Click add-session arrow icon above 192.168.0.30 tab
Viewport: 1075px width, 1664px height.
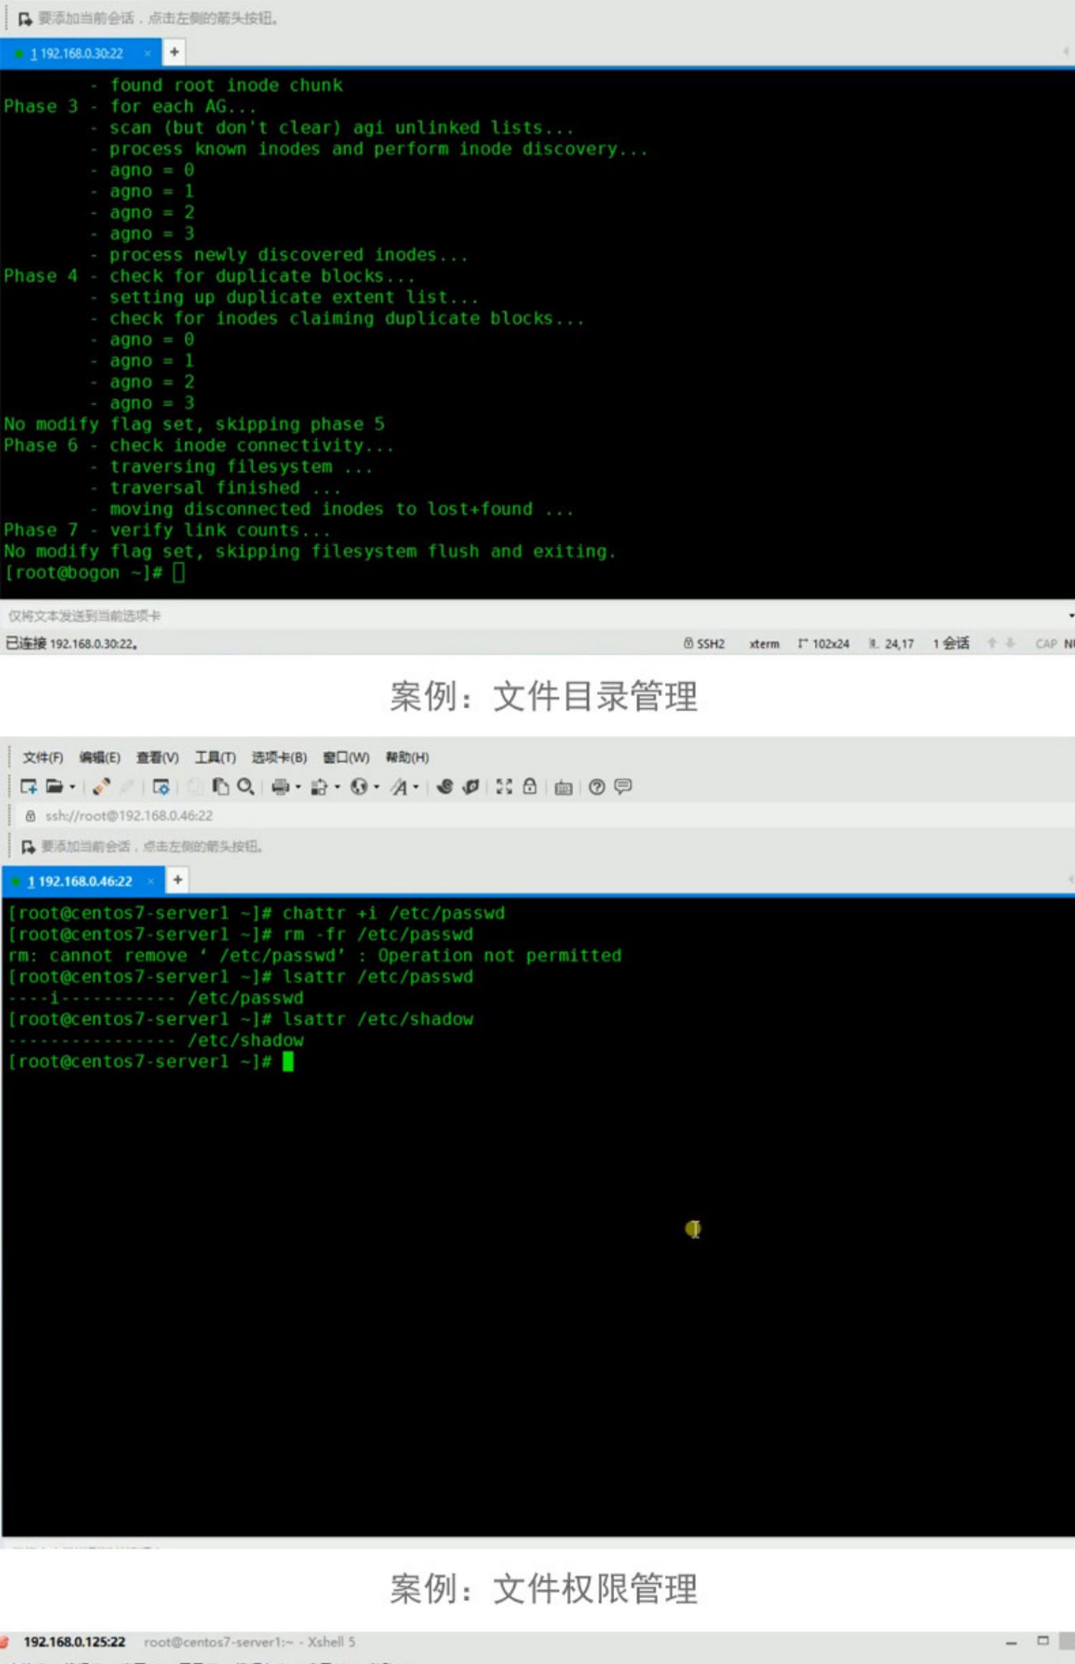[25, 19]
